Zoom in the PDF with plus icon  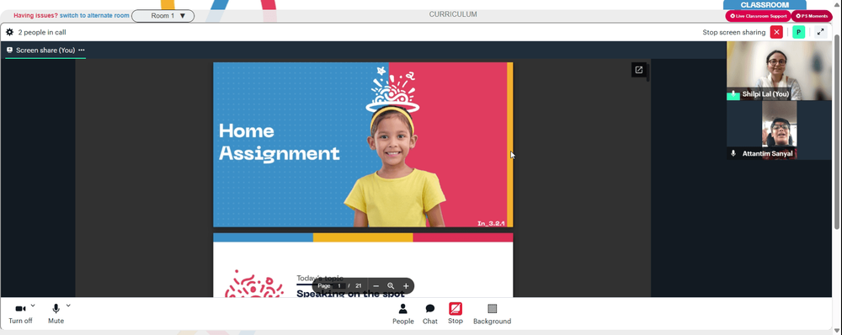(406, 286)
